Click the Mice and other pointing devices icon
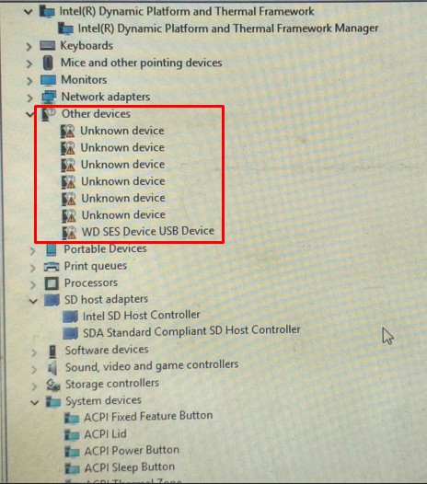 [48, 63]
